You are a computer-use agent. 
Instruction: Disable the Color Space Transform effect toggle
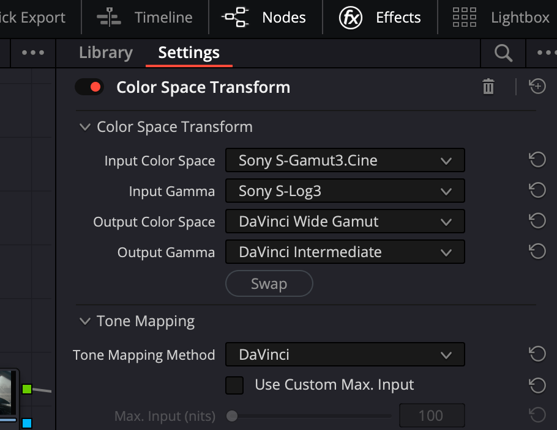pos(89,87)
